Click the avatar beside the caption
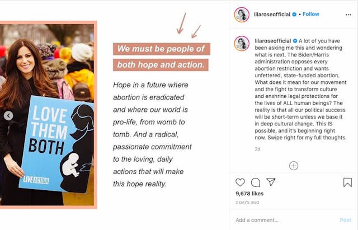 242,44
